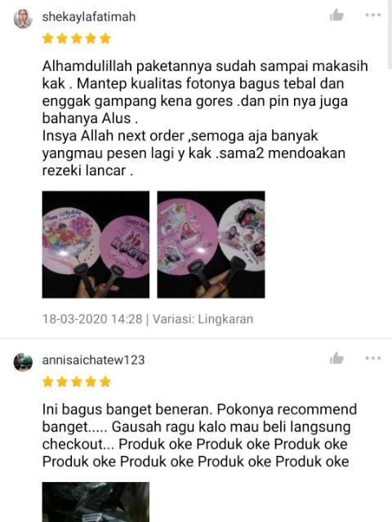Select annisaichatew123's five-star rating
Viewport: 392px width, 522px height.
click(77, 382)
